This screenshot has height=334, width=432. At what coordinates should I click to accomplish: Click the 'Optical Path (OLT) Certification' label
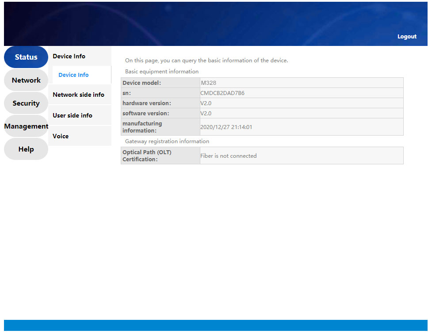pos(147,156)
